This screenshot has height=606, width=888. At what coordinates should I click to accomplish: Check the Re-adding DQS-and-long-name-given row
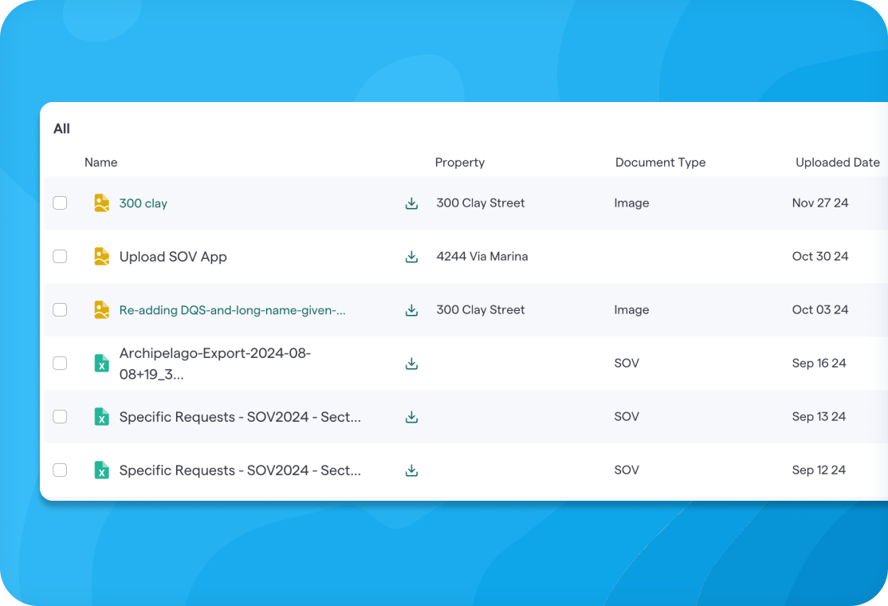(x=60, y=310)
